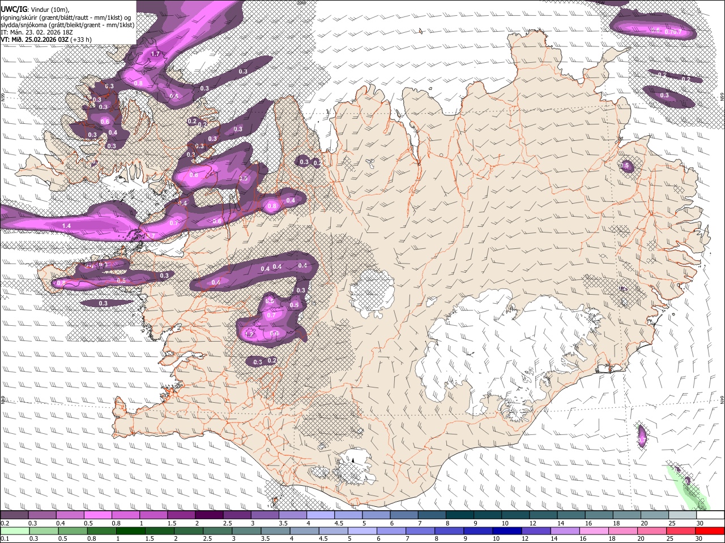Click the UWC/IG title text
This screenshot has height=543, width=725.
(14, 10)
